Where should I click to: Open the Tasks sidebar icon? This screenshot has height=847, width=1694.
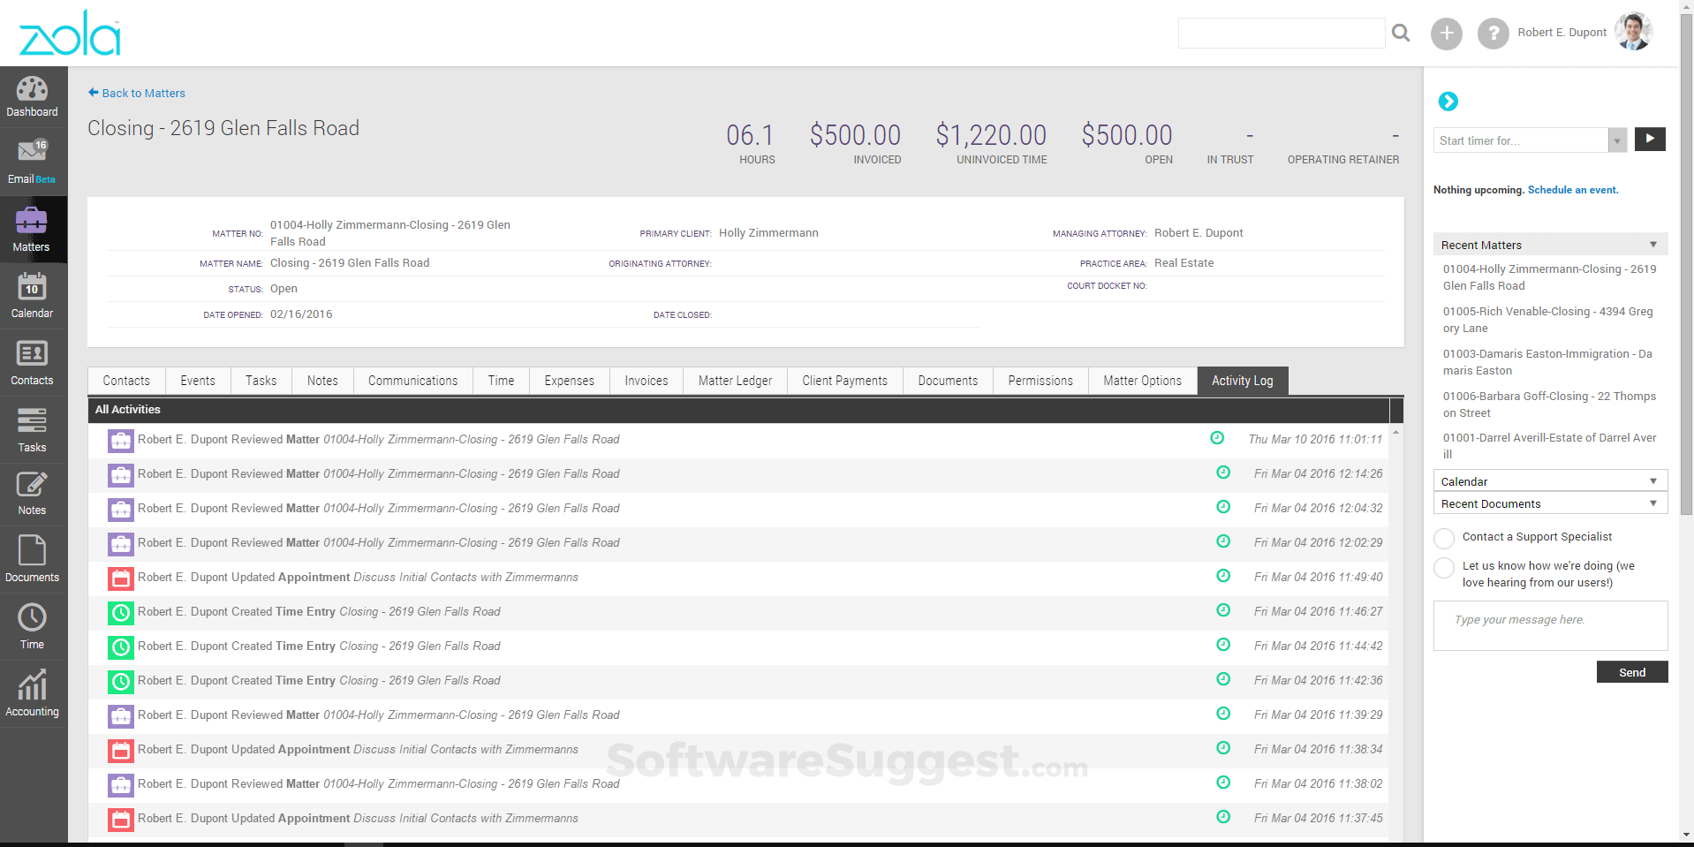click(33, 430)
